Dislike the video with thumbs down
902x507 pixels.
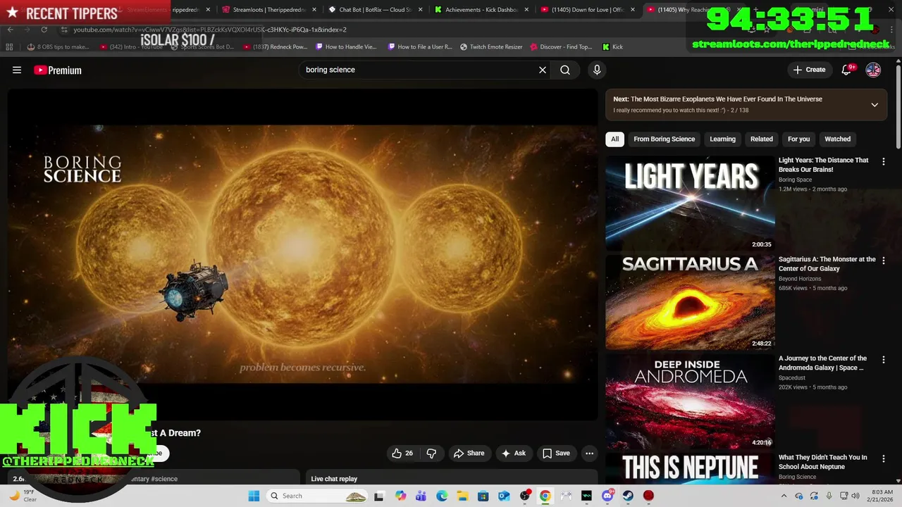[431, 453]
